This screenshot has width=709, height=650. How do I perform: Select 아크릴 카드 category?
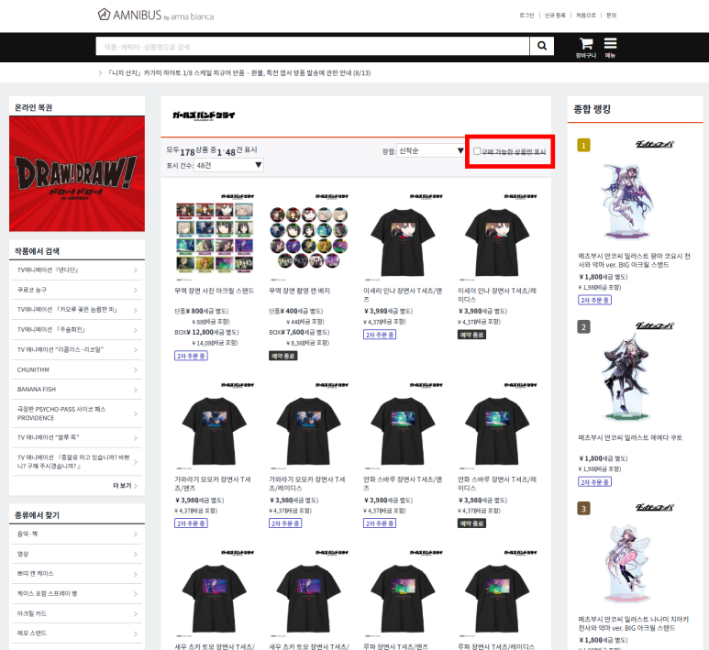pyautogui.click(x=77, y=613)
